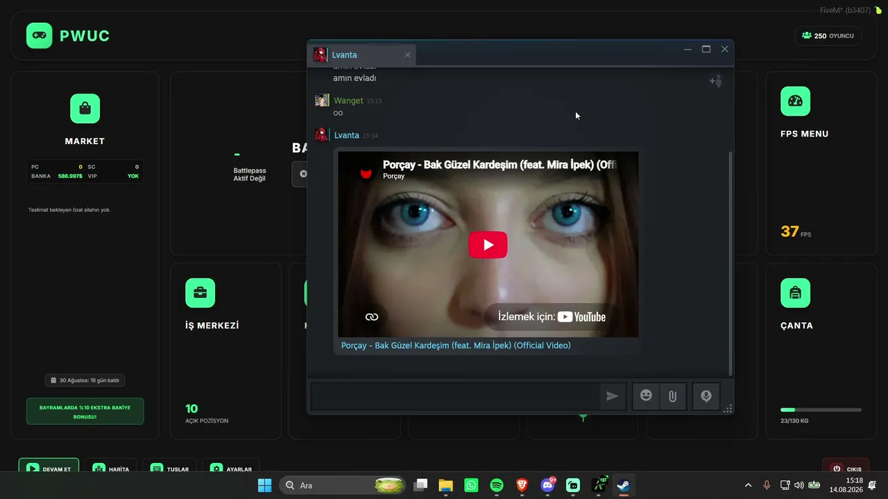
Task: Click the İŞ MERKEZİ label
Action: (212, 325)
